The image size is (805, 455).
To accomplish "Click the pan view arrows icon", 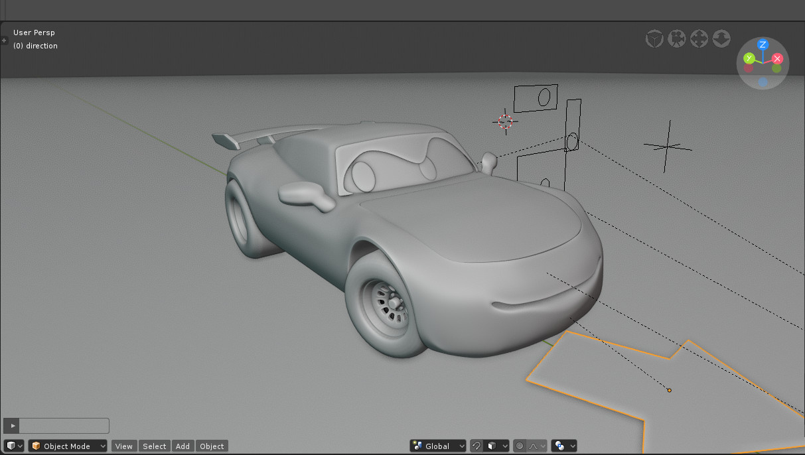I will [x=699, y=39].
